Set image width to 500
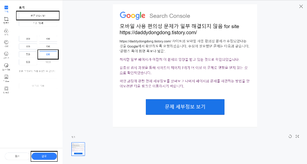Image resolution: width=307 pixels, height=164 pixels. (x=28, y=46)
